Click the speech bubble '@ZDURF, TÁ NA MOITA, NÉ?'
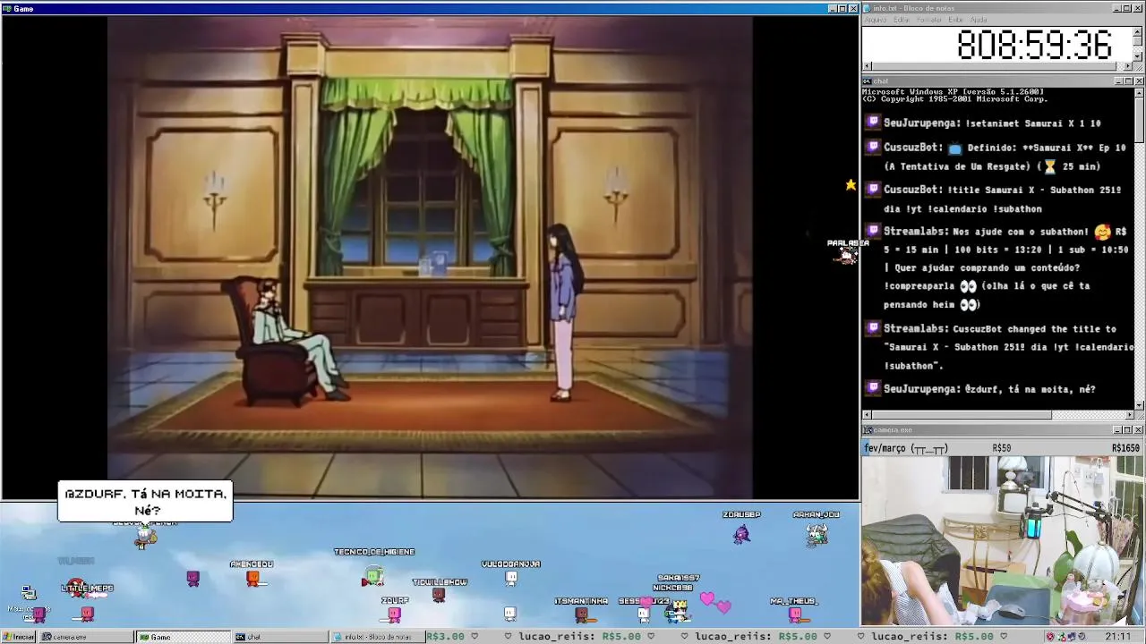The image size is (1146, 644). (145, 502)
